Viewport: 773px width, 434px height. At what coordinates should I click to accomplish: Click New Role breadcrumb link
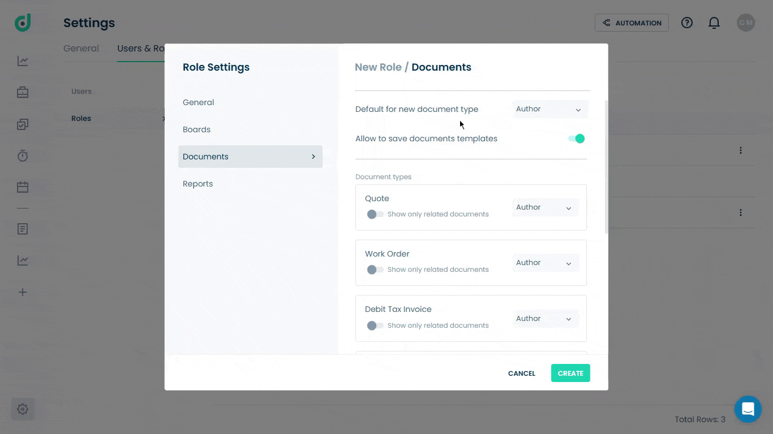(x=378, y=67)
